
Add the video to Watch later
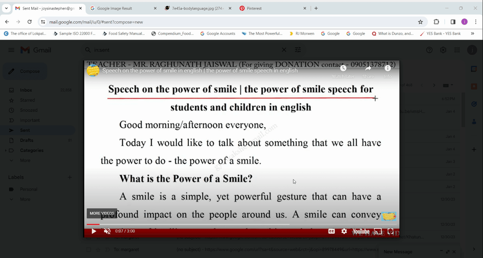click(x=343, y=71)
